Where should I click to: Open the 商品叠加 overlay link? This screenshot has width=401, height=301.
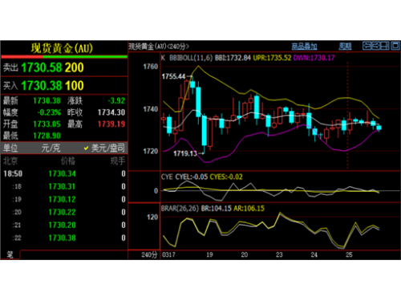(x=304, y=47)
